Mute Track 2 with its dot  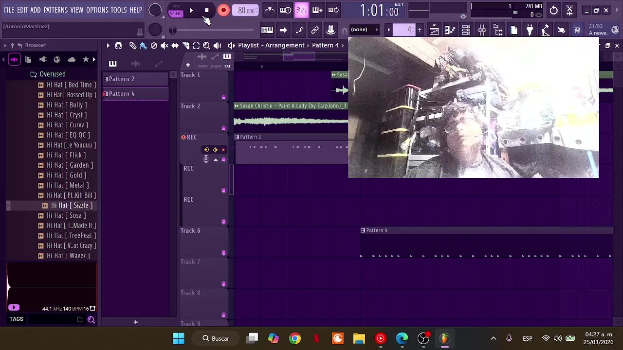223,128
